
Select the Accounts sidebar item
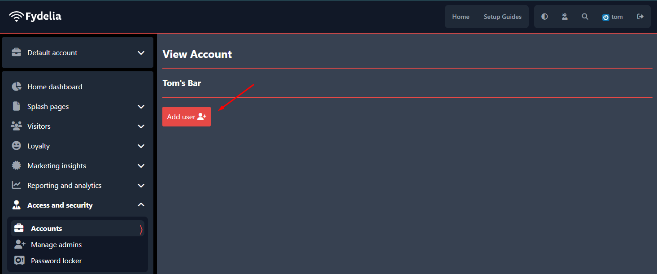click(x=78, y=228)
